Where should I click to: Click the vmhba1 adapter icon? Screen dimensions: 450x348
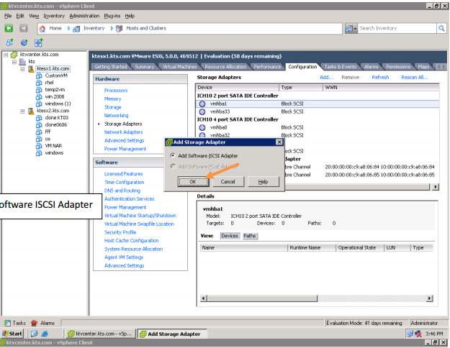click(x=202, y=104)
